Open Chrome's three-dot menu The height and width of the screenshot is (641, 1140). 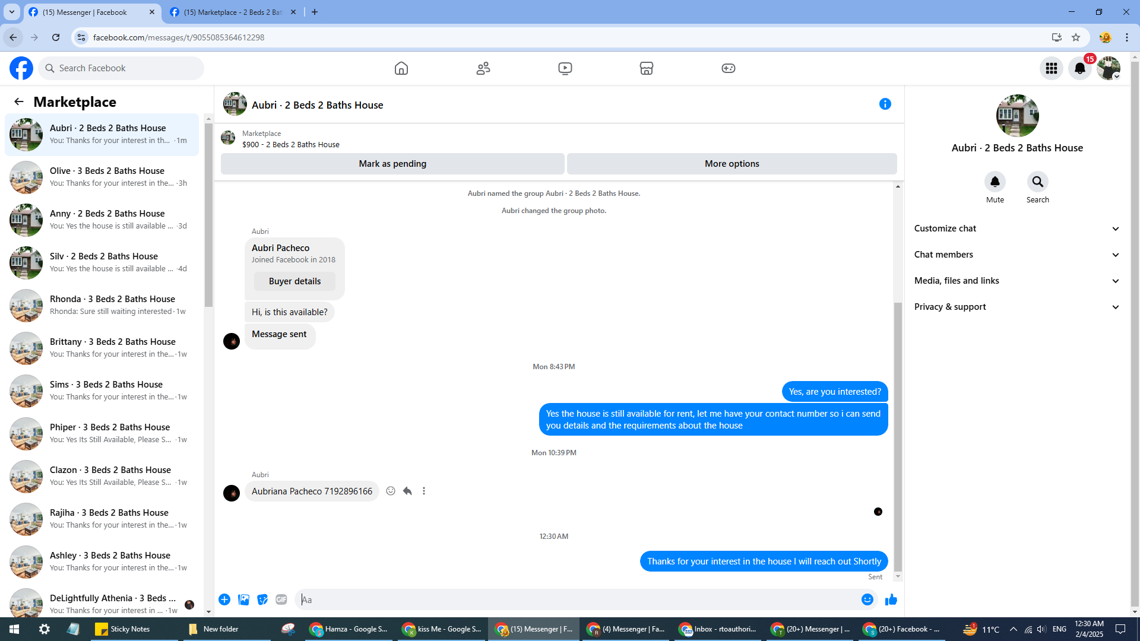coord(1127,37)
